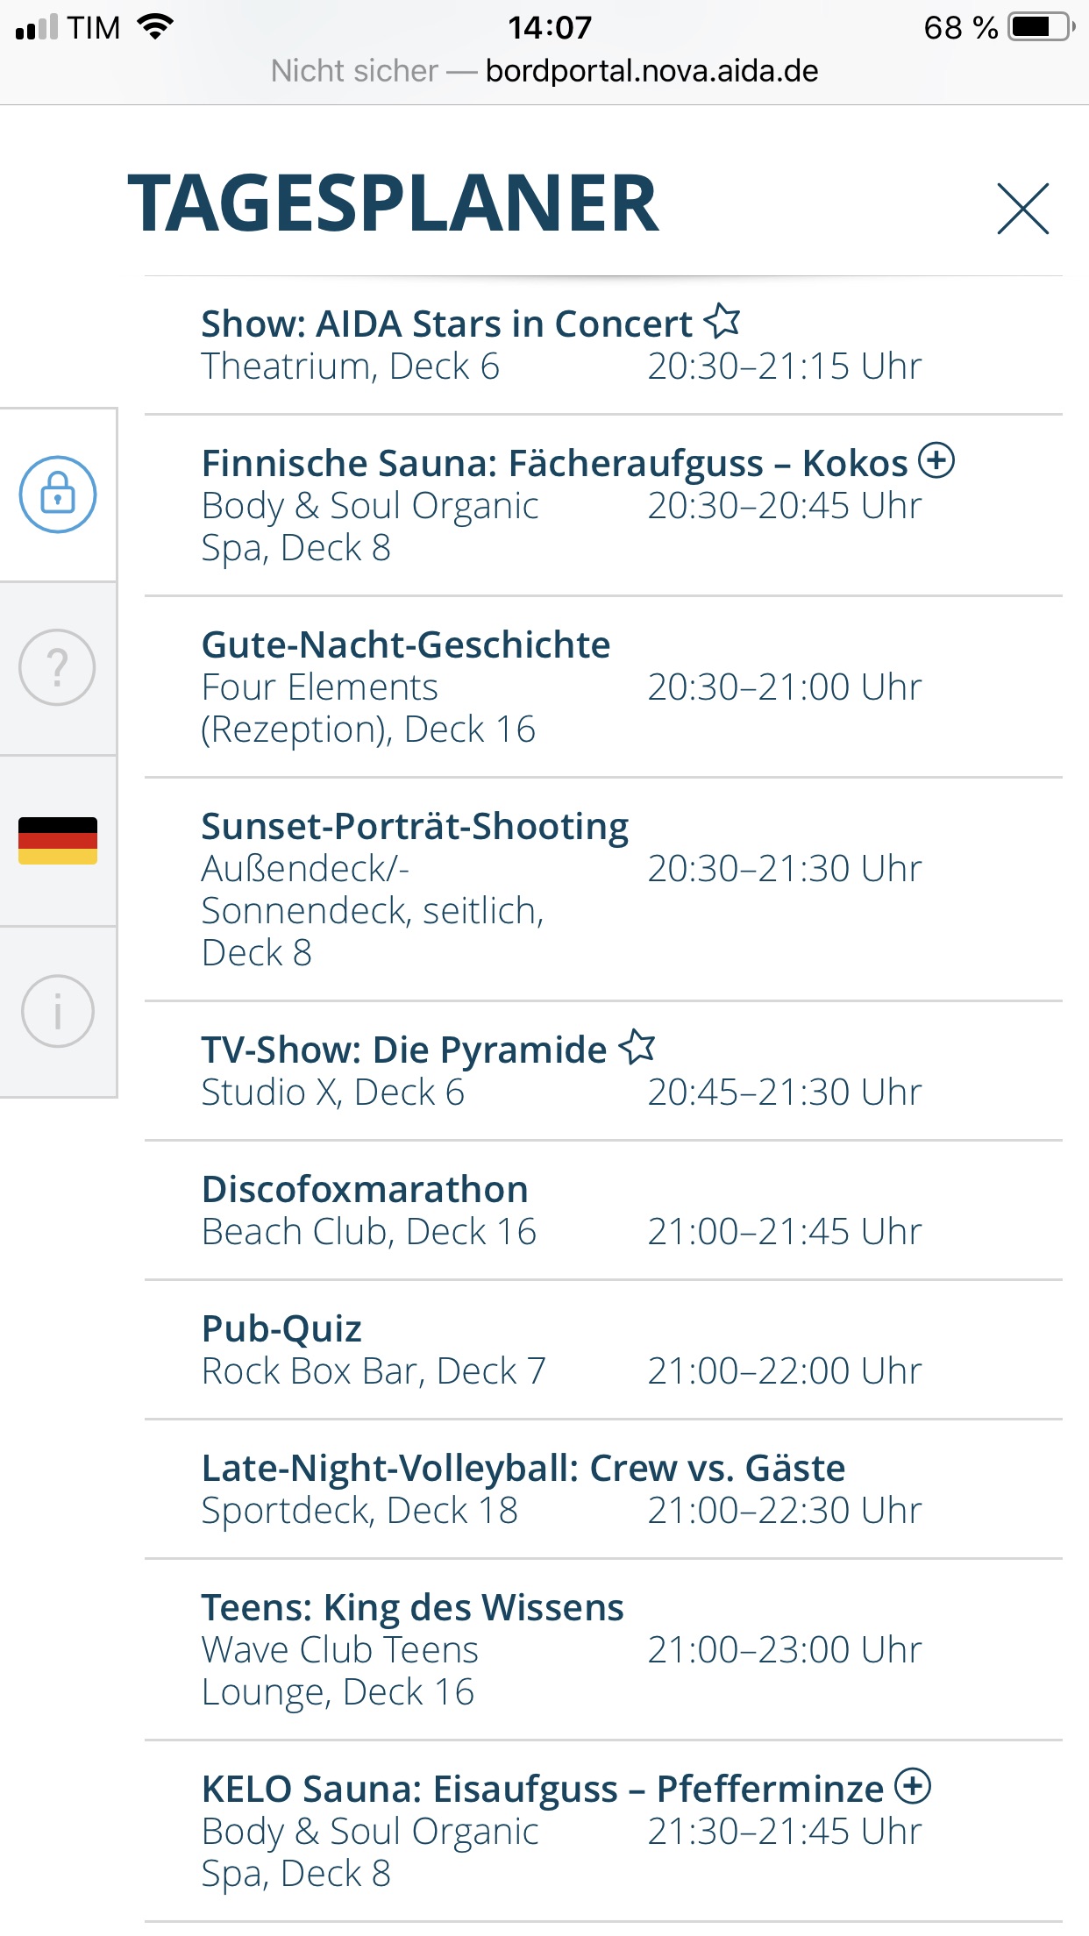Image resolution: width=1089 pixels, height=1936 pixels.
Task: Tap the lock icon in sidebar
Action: click(x=58, y=495)
